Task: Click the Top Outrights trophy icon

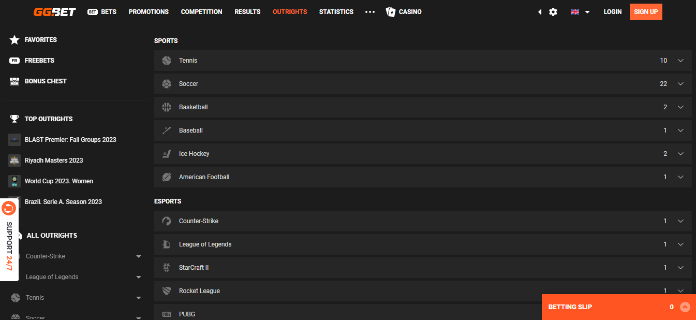Action: click(14, 119)
